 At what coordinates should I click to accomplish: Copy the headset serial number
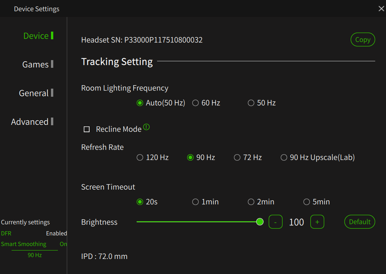point(362,40)
